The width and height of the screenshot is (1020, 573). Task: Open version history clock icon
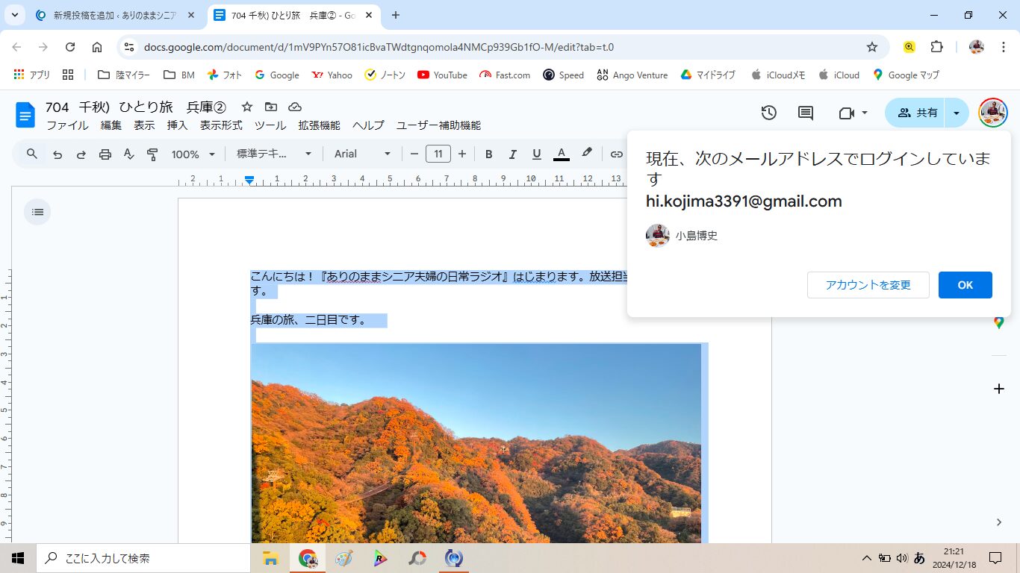coord(768,113)
